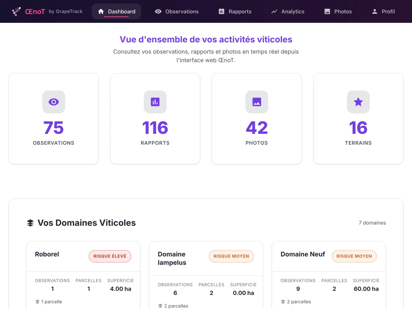Image resolution: width=412 pixels, height=309 pixels.
Task: Open the Observations navigation tab
Action: tap(177, 11)
